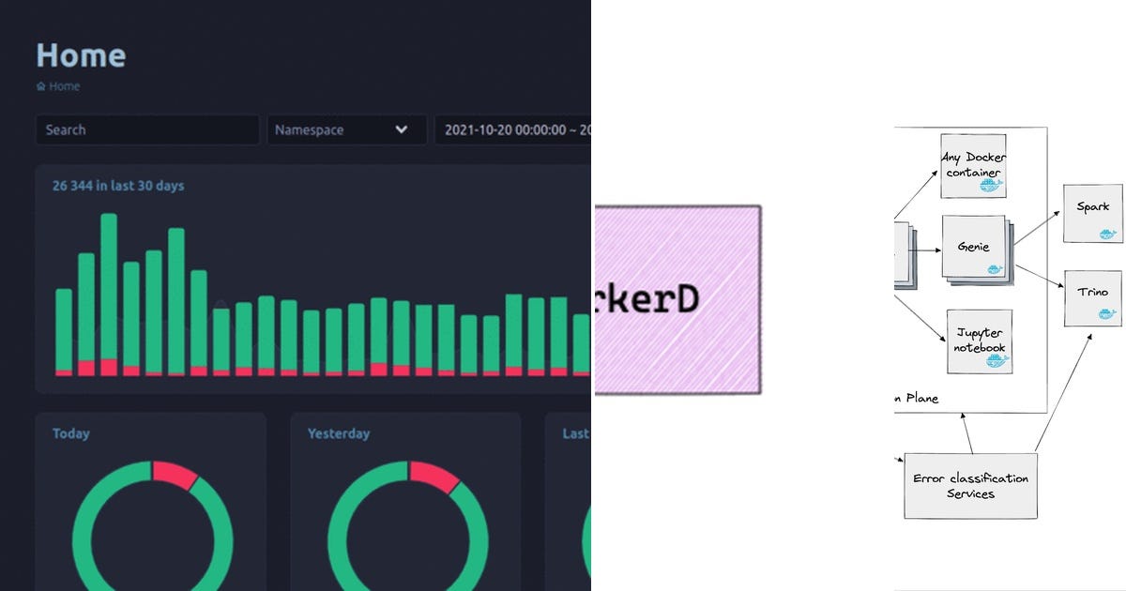This screenshot has height=591, width=1126.
Task: Click the whale icon inside the Trino box
Action: tap(1106, 314)
